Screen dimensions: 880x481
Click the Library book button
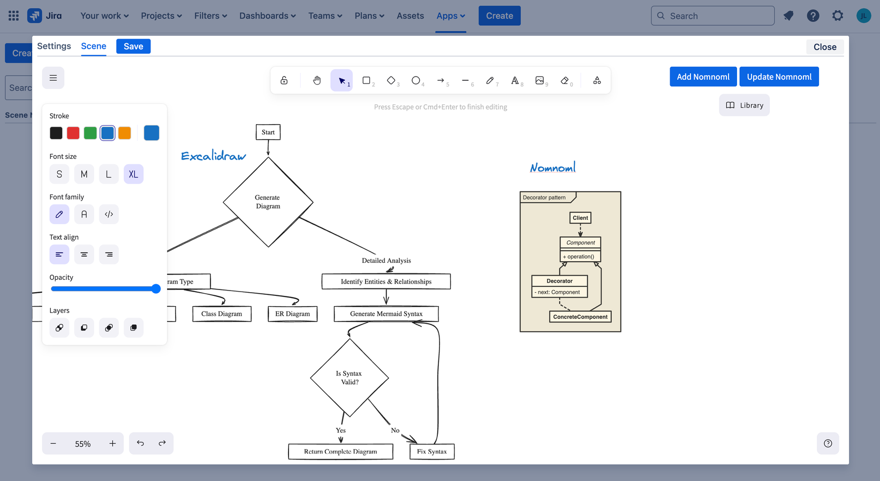tap(744, 105)
